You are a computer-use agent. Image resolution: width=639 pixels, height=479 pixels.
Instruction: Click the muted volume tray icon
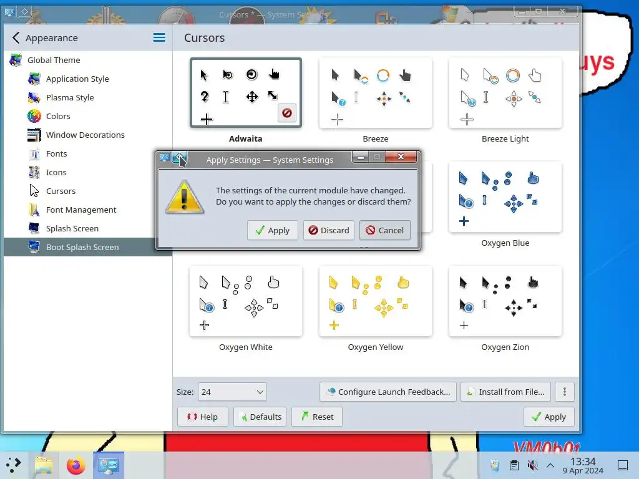pyautogui.click(x=532, y=465)
